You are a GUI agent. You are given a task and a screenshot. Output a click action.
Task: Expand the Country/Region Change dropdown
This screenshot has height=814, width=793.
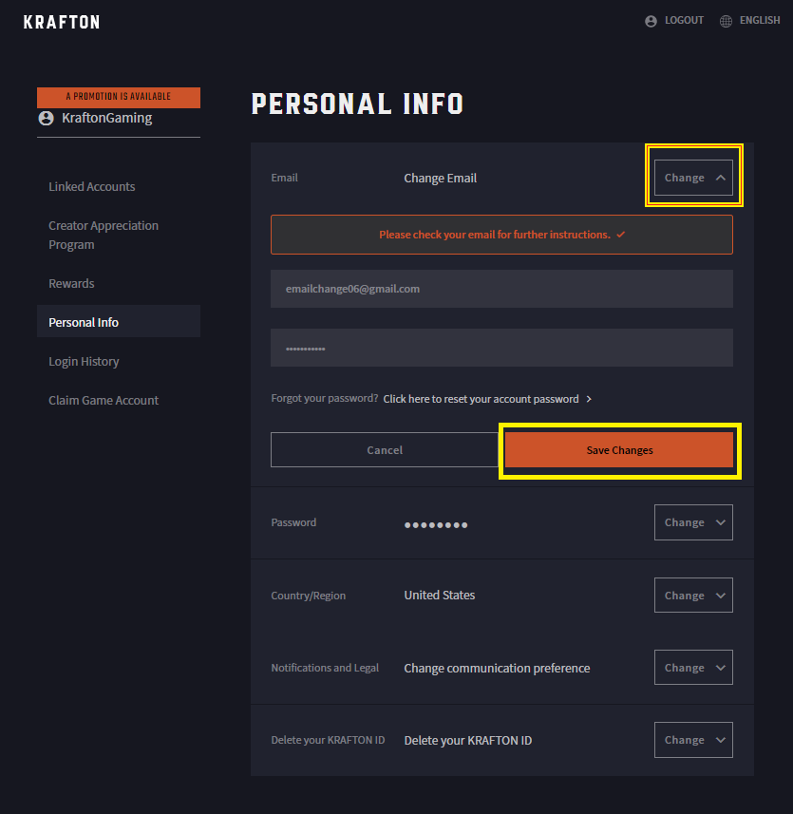[693, 595]
